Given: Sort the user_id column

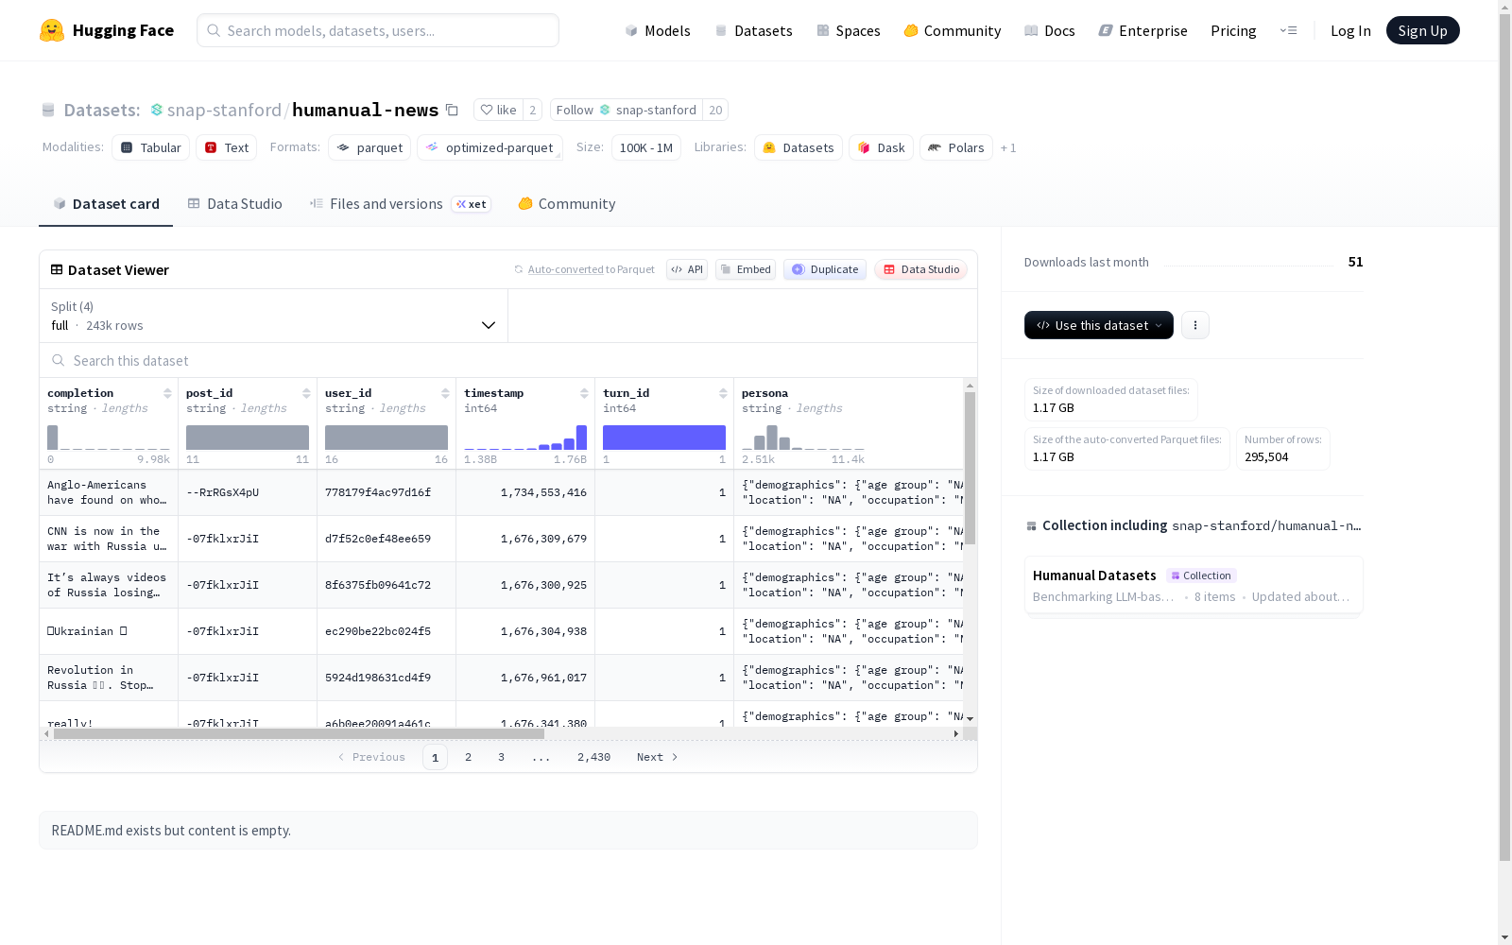Looking at the screenshot, I should (445, 393).
